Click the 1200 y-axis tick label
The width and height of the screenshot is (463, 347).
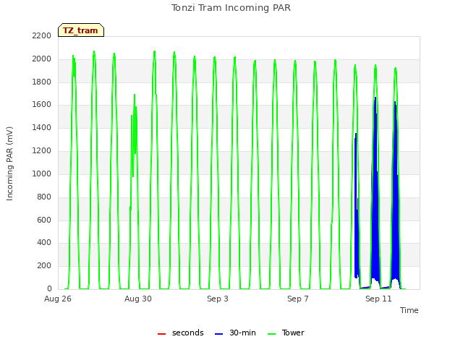coord(42,150)
